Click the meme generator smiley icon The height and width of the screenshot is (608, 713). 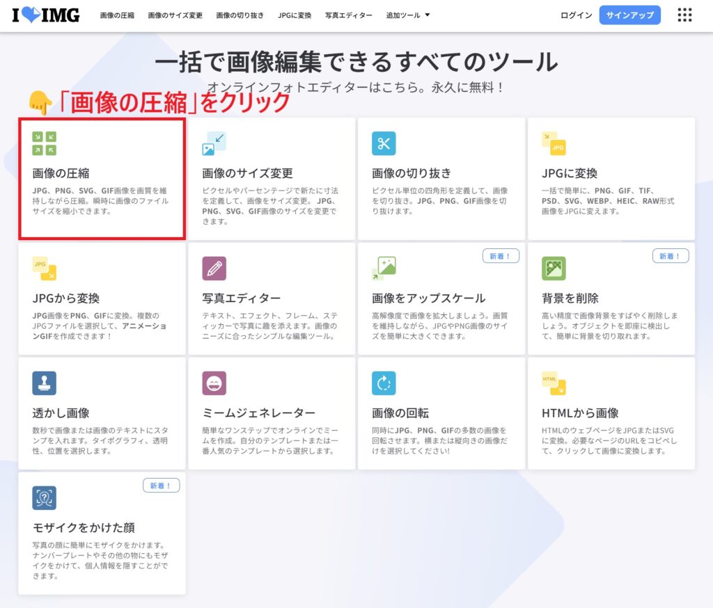coord(214,383)
